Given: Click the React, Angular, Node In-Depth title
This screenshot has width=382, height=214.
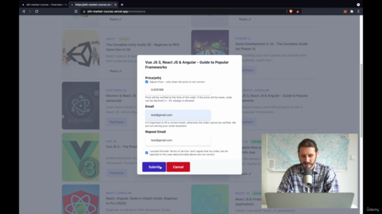Looking at the screenshot, I should click(x=141, y=201).
